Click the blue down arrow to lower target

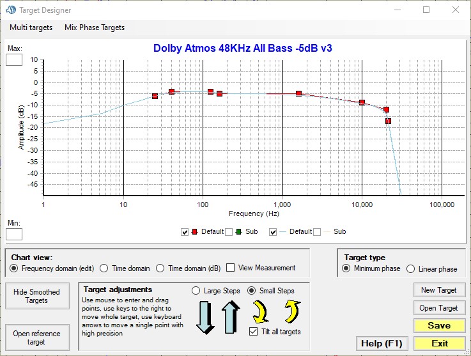206,317
